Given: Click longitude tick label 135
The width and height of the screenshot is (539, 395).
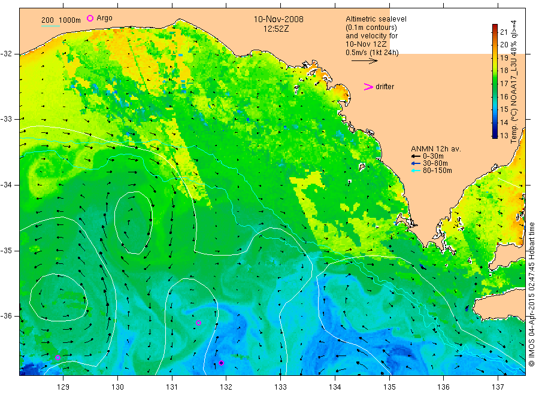Looking at the screenshot, I should (x=389, y=387).
